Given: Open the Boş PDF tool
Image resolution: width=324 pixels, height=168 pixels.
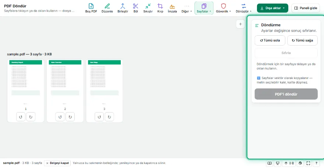Looking at the screenshot, I should coord(91,8).
